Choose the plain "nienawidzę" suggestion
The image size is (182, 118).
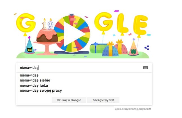pos(29,75)
